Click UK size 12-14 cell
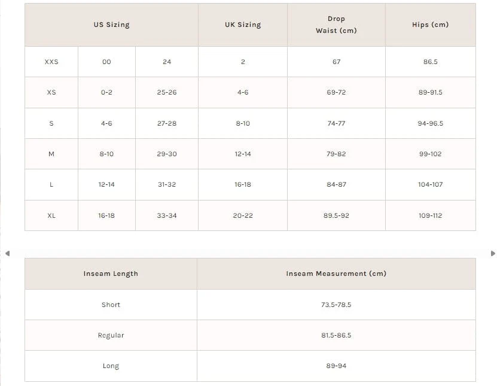497x386 pixels. tap(243, 154)
